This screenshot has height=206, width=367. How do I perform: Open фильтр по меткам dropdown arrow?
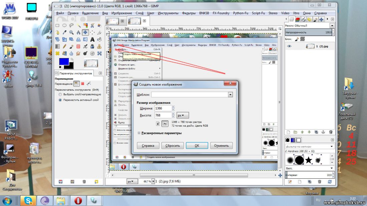pos(332,146)
